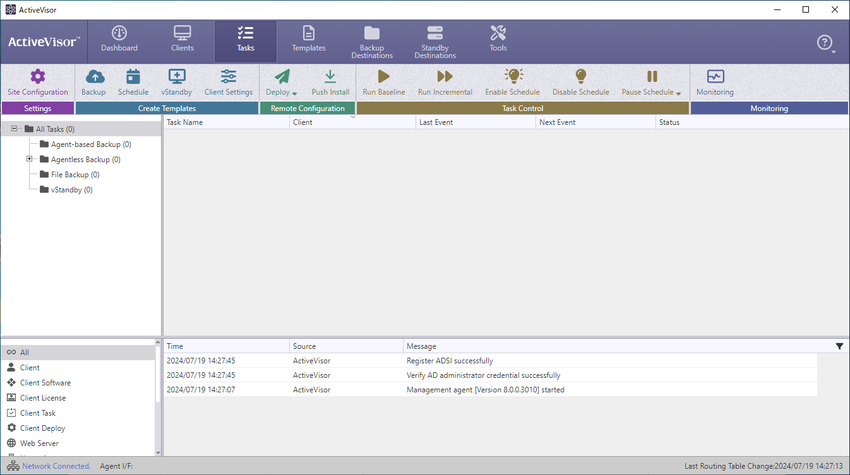
Task: Click Push Install
Action: [330, 83]
